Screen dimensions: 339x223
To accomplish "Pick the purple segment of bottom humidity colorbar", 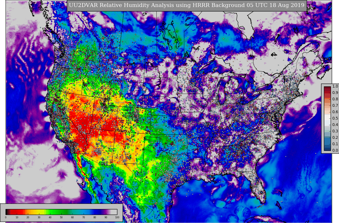I will point(106,212).
